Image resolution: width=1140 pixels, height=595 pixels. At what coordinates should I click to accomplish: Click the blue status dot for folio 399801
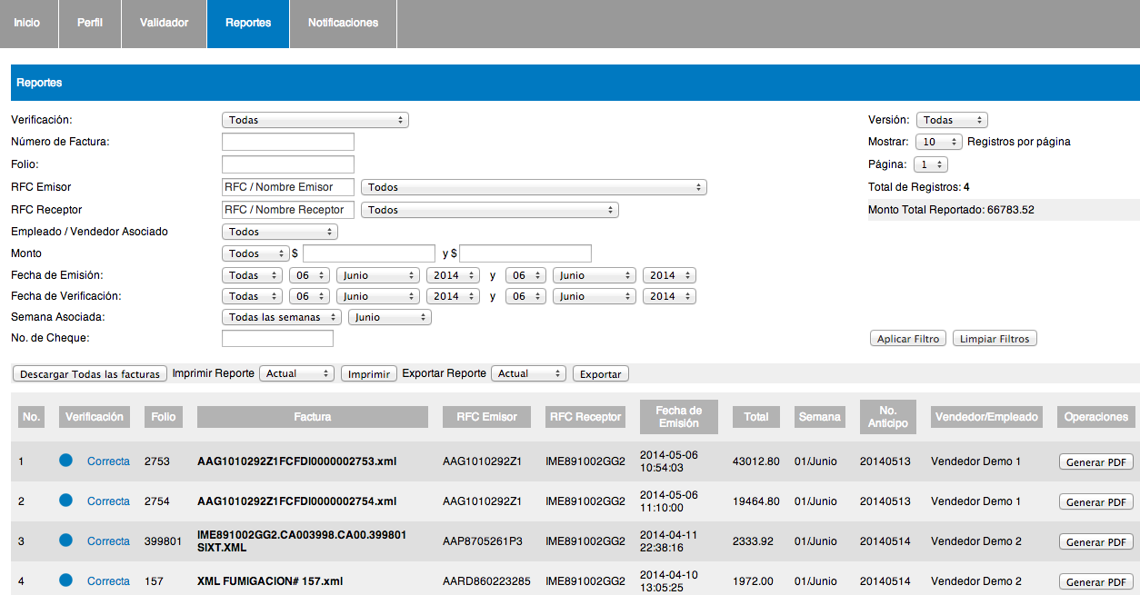click(x=65, y=540)
